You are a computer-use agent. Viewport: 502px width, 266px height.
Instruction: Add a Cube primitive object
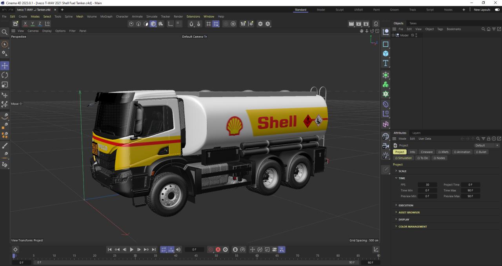[x=386, y=53]
